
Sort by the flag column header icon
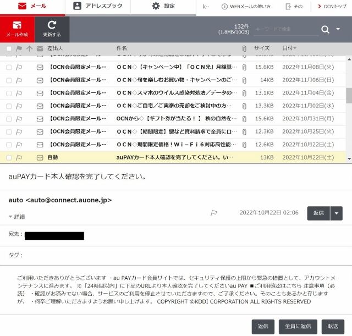pos(19,48)
